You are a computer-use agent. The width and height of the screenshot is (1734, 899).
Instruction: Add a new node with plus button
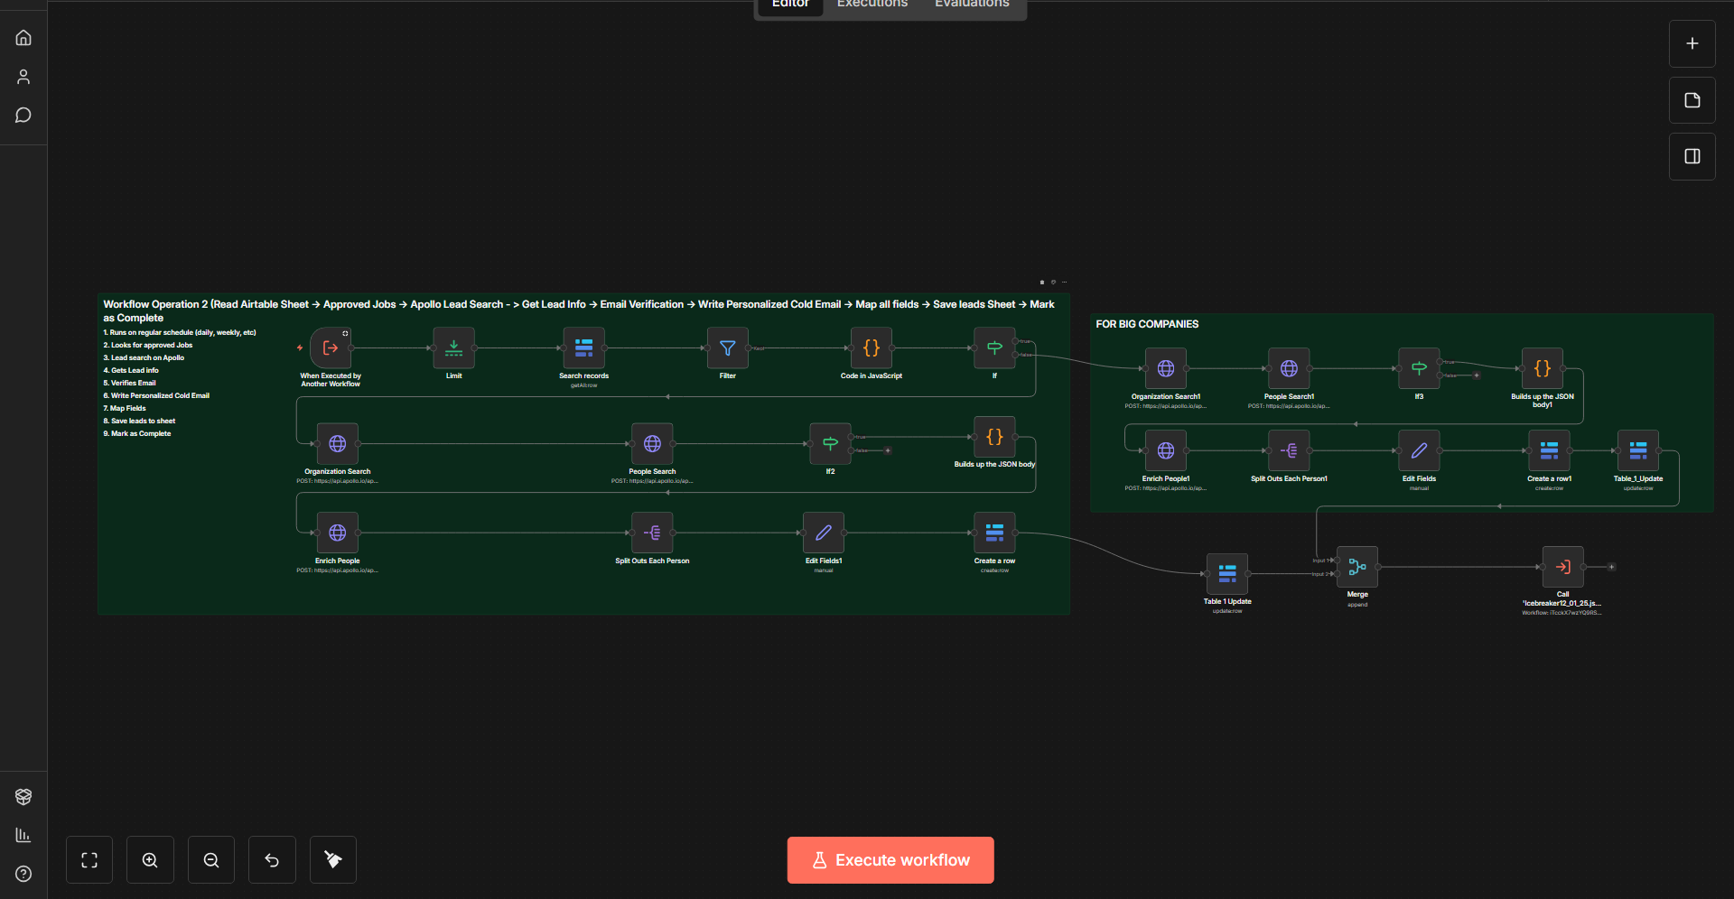(x=1692, y=43)
